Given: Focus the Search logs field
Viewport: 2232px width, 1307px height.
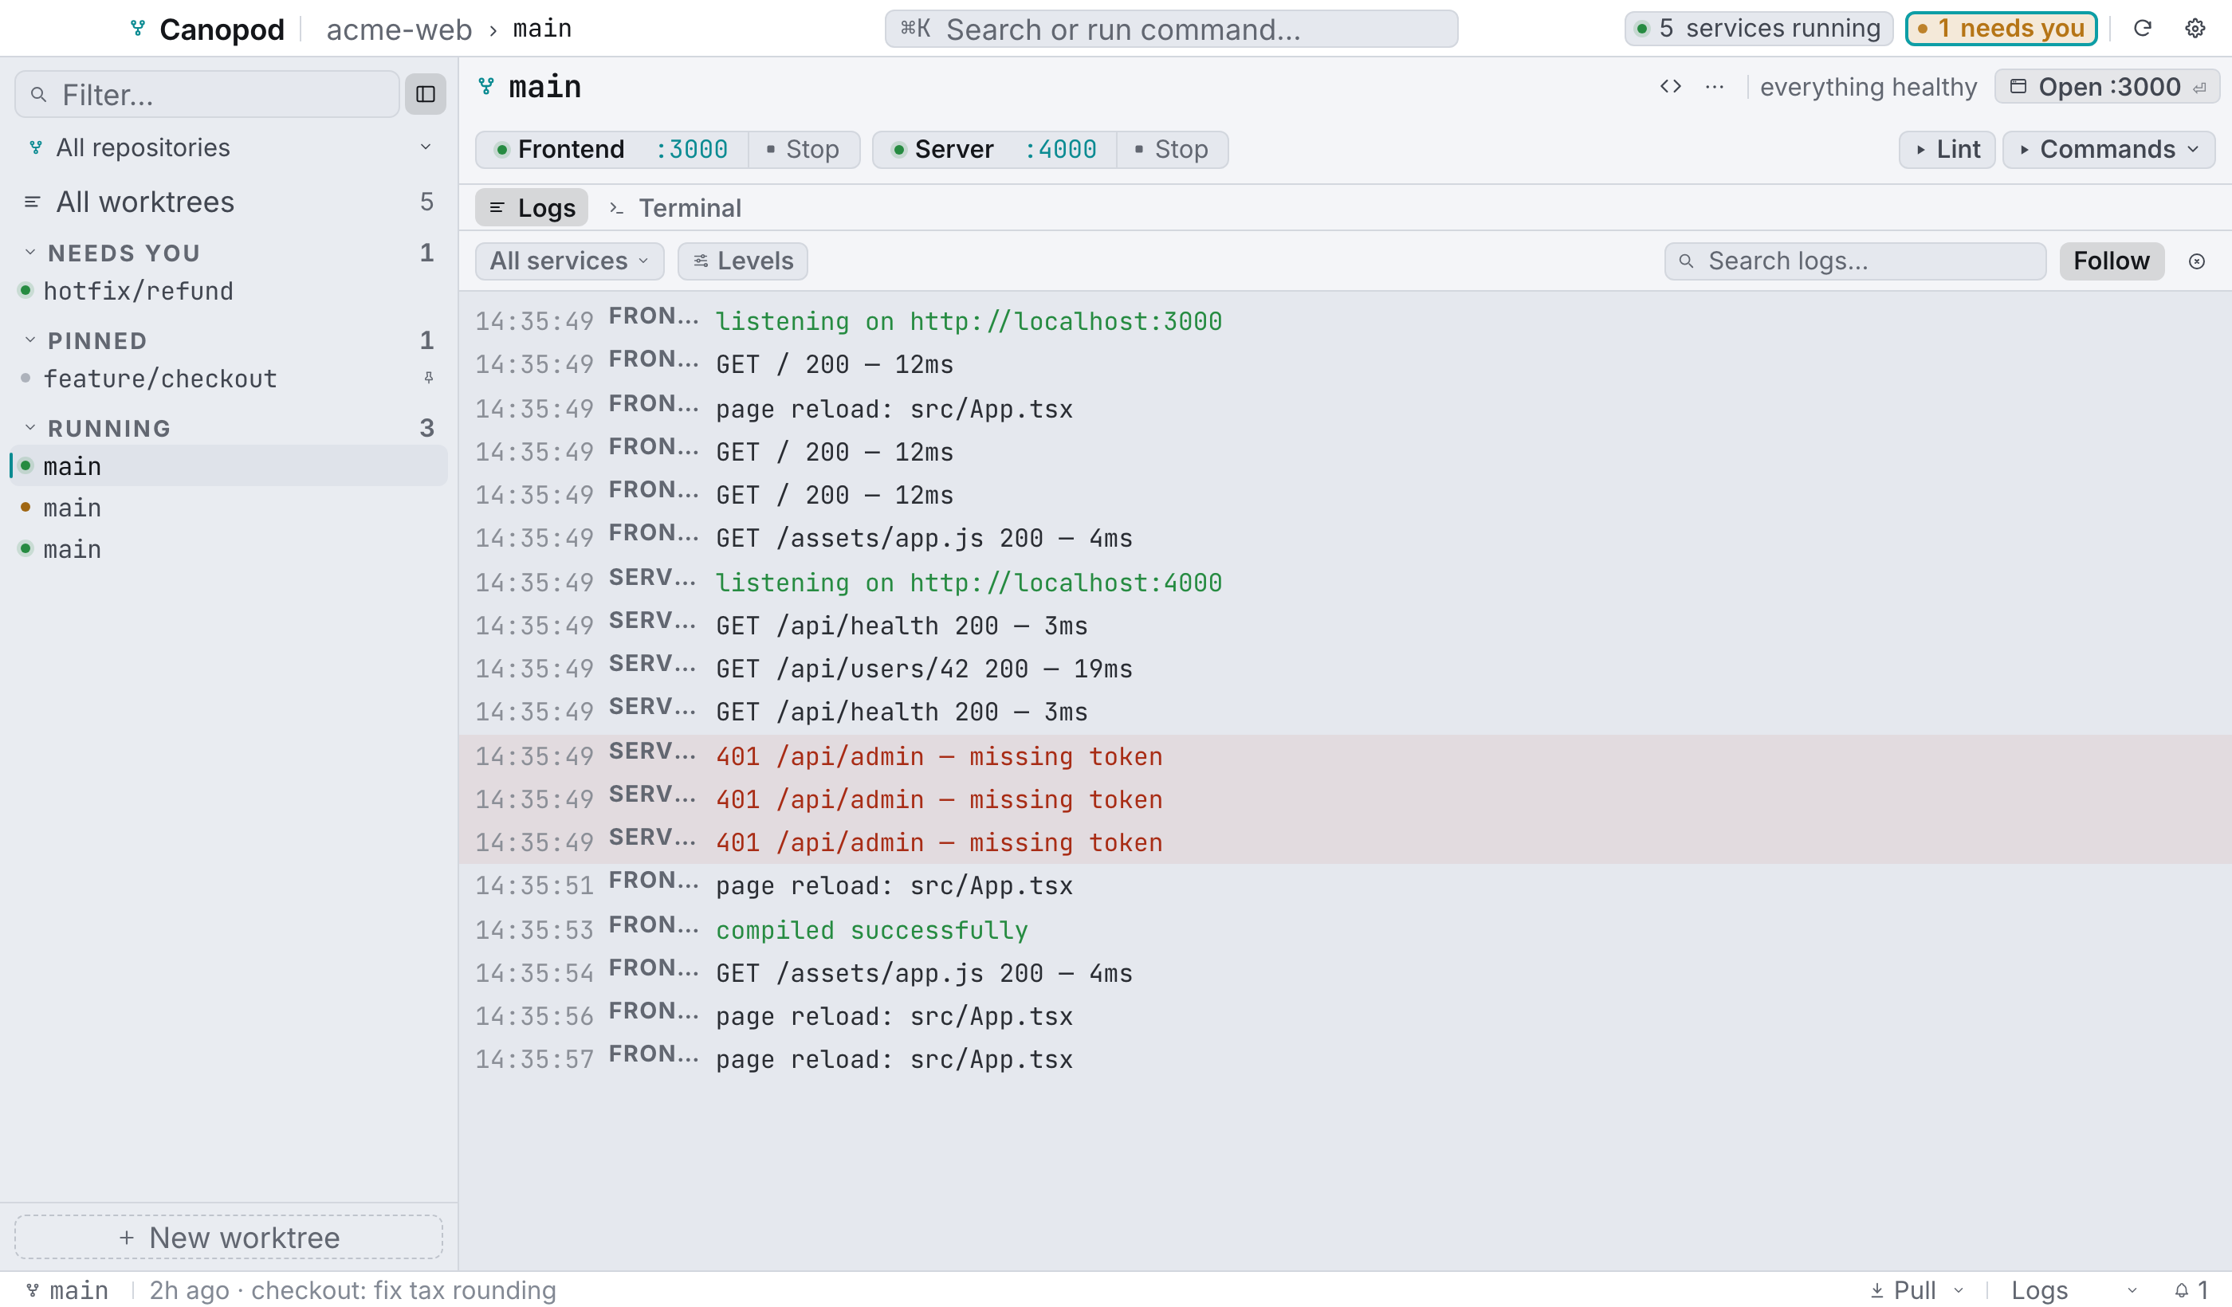Looking at the screenshot, I should tap(1856, 261).
